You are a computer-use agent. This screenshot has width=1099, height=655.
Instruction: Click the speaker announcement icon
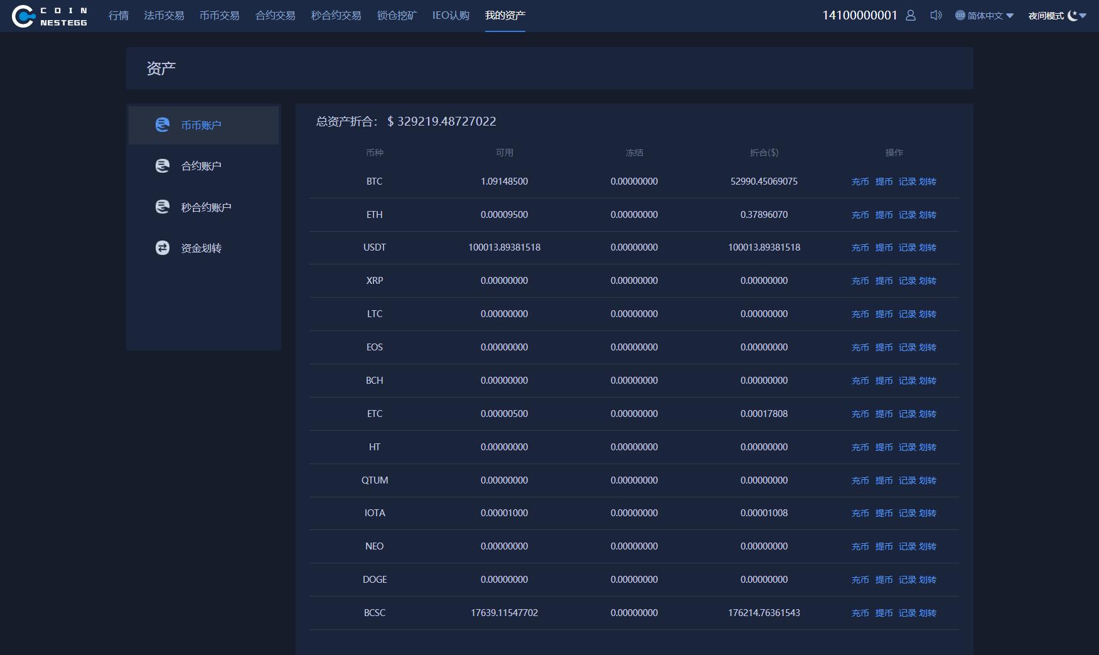936,15
